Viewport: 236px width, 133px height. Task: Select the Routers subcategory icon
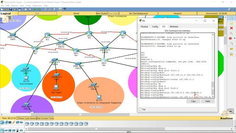[2, 130]
